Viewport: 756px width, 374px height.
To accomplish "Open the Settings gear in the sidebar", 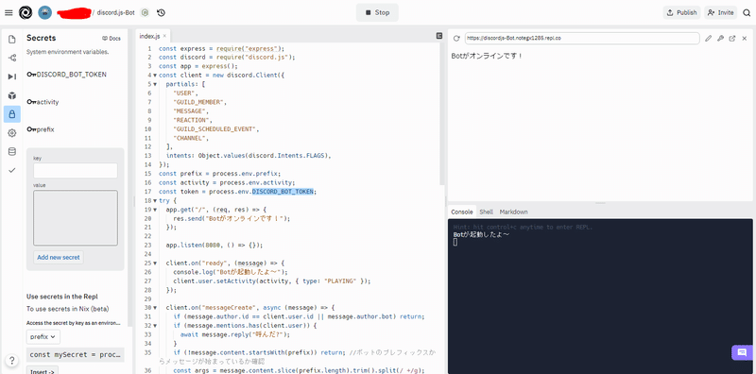I will 12,133.
